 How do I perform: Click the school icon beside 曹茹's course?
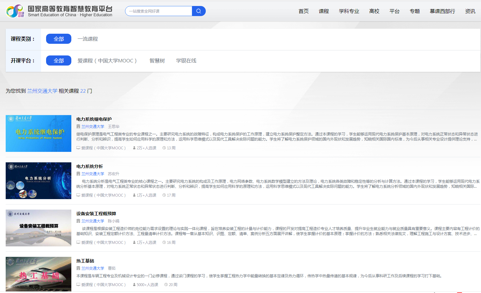click(78, 268)
